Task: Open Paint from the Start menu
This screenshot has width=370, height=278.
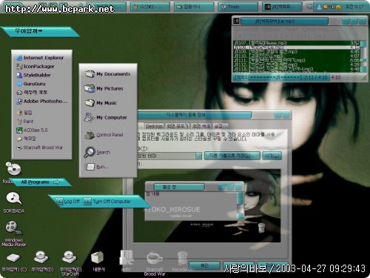Action: pyautogui.click(x=25, y=122)
